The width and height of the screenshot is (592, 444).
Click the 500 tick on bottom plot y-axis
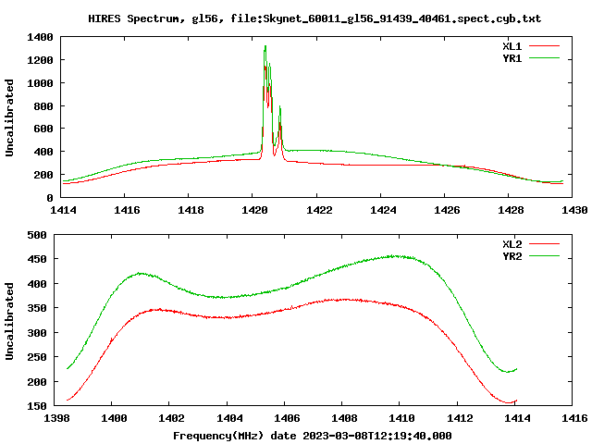tap(37, 235)
